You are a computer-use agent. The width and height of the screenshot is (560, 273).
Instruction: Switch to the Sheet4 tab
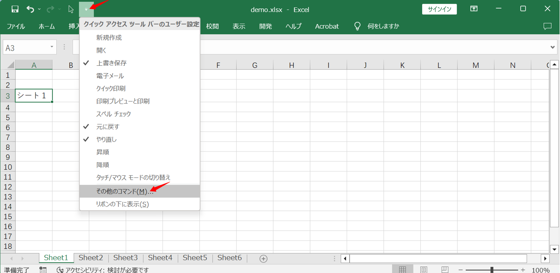[160, 258]
